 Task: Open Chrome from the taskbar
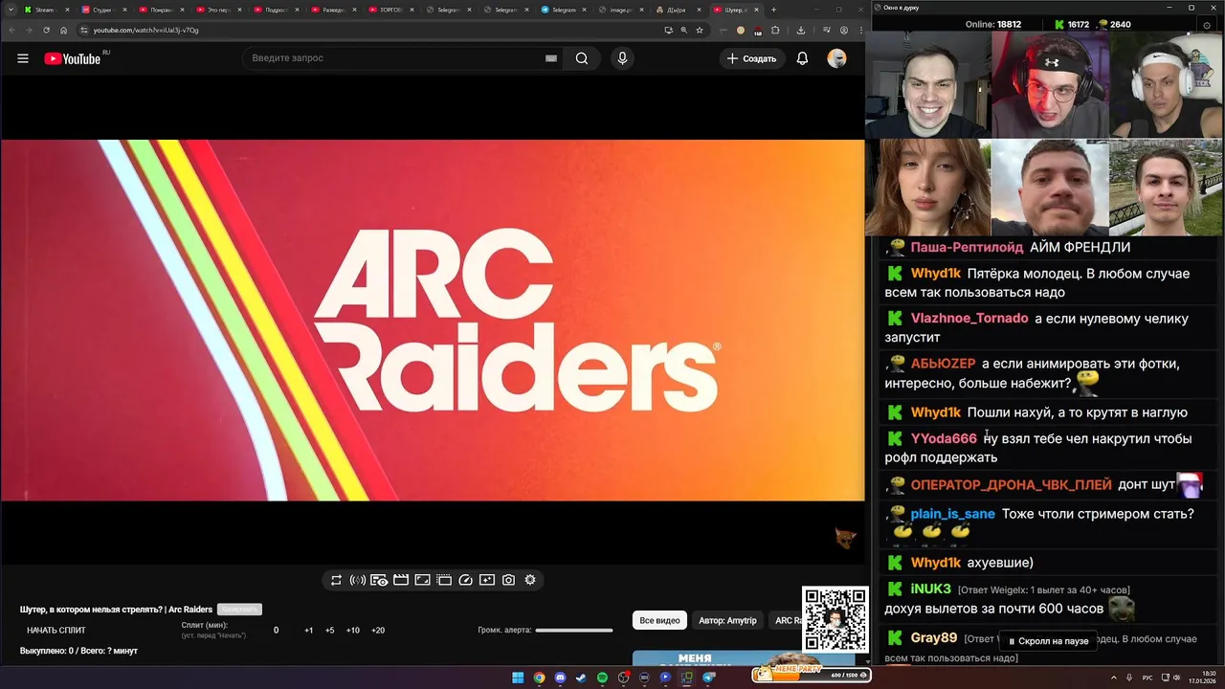(x=539, y=678)
